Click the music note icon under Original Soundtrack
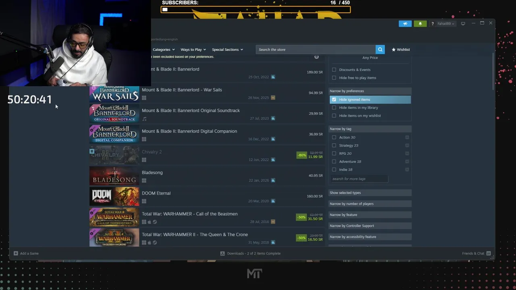Image resolution: width=516 pixels, height=290 pixels. (x=144, y=119)
